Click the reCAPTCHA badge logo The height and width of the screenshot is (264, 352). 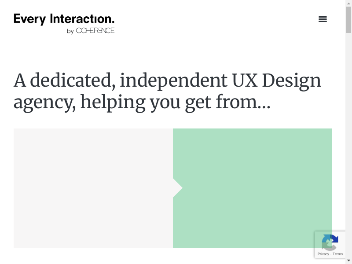tap(330, 242)
